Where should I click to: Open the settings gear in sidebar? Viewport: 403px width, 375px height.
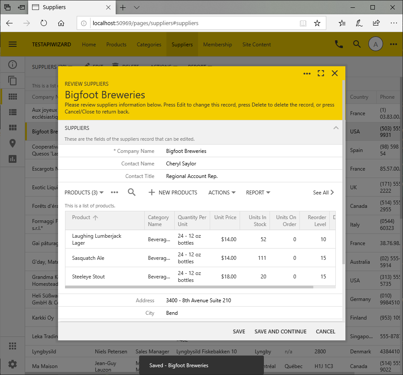coord(13,364)
